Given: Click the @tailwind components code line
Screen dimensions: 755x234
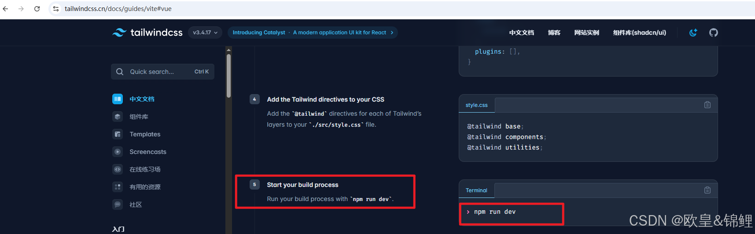Looking at the screenshot, I should (x=506, y=137).
